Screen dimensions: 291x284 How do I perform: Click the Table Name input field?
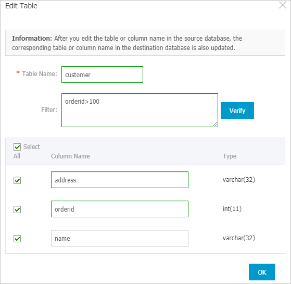[x=102, y=75]
